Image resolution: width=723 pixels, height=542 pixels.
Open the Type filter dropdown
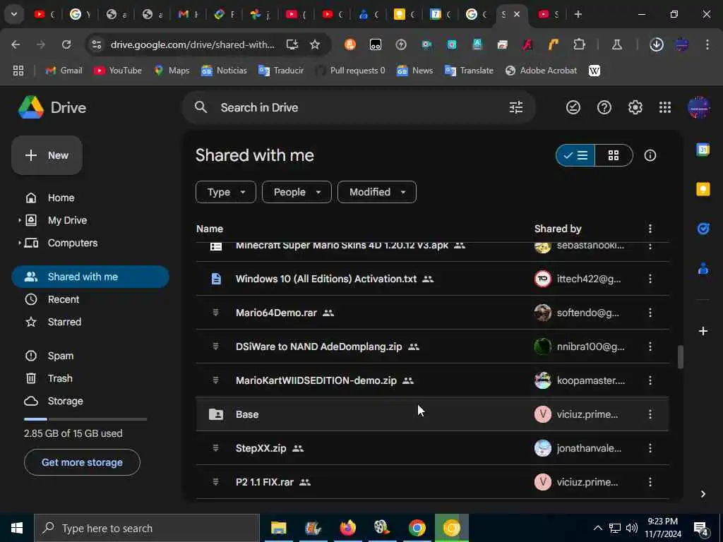click(x=226, y=192)
